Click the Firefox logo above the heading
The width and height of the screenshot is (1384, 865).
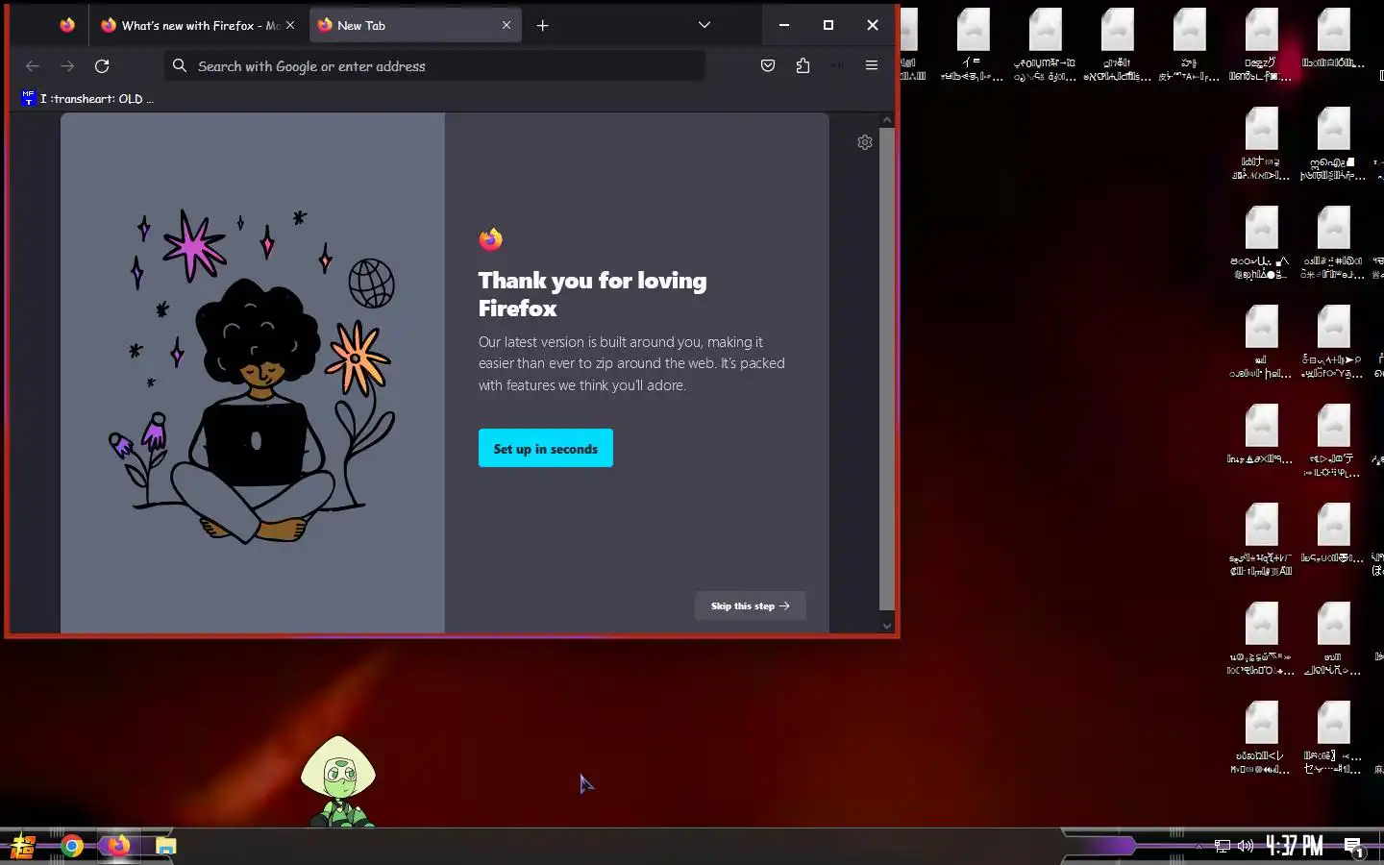[491, 239]
